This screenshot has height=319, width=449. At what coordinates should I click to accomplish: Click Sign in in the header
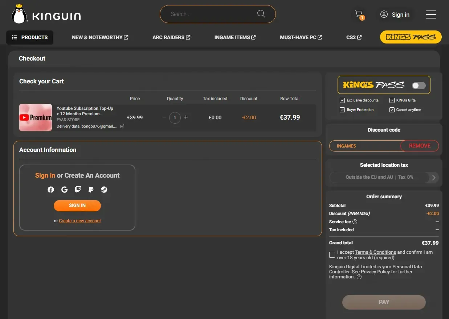pos(395,14)
